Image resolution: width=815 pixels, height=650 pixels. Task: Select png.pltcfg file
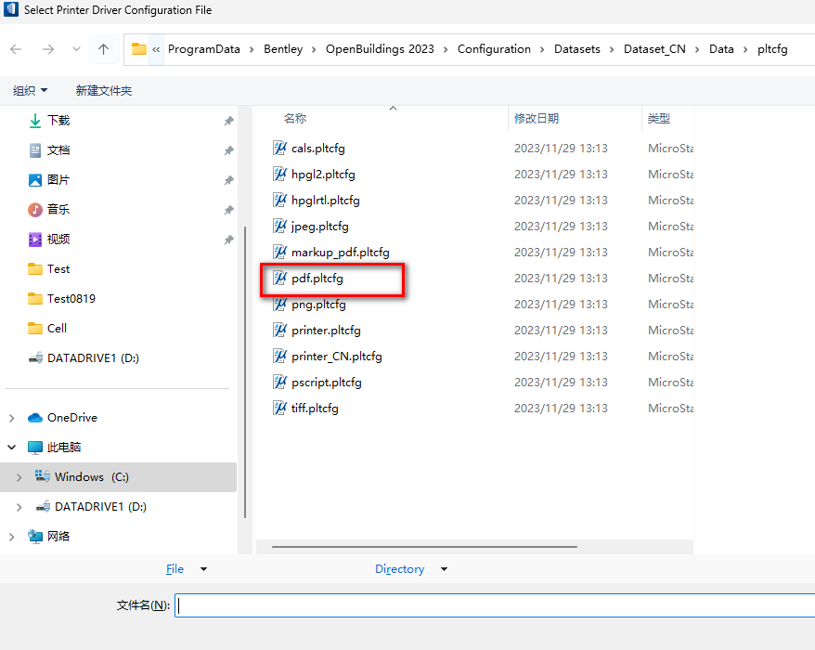coord(318,305)
